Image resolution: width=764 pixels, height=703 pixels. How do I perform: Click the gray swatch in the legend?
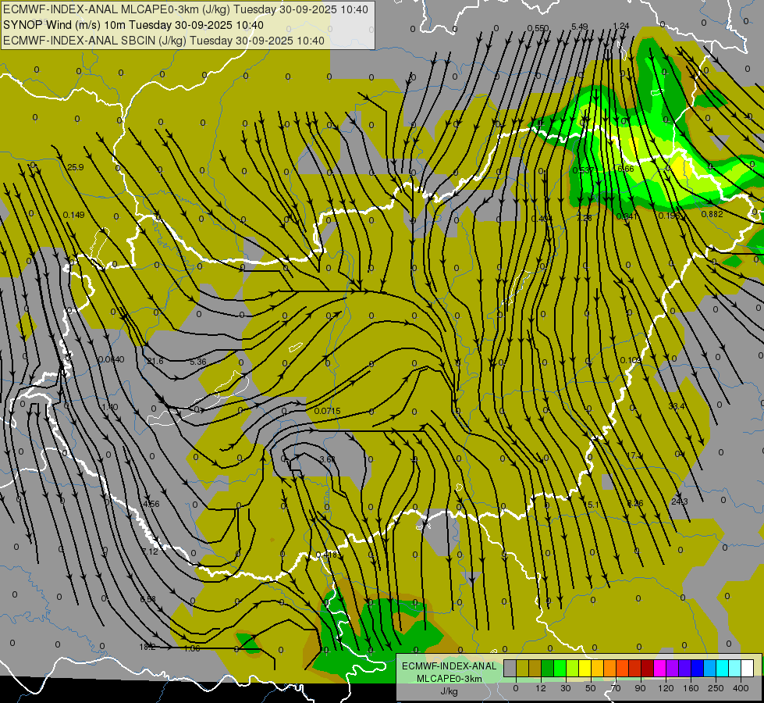(x=510, y=668)
